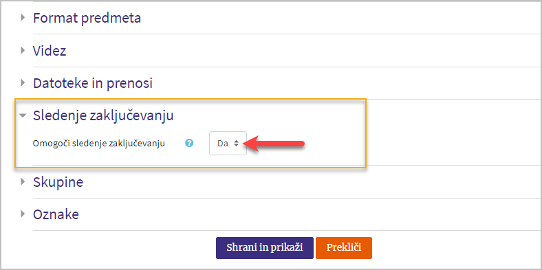Click the red annotation arrow
542x270 pixels.
[276, 144]
